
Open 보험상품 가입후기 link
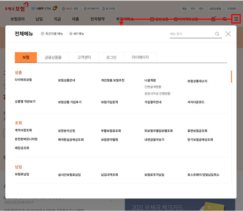[70, 102]
